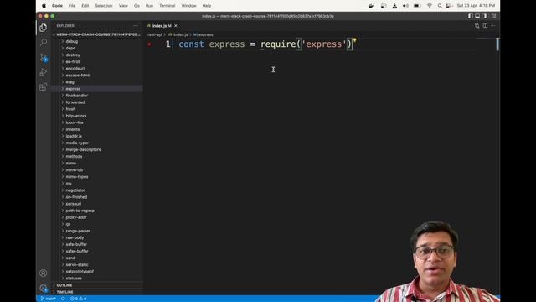536x302 pixels.
Task: Open the Run menu
Action: (149, 6)
